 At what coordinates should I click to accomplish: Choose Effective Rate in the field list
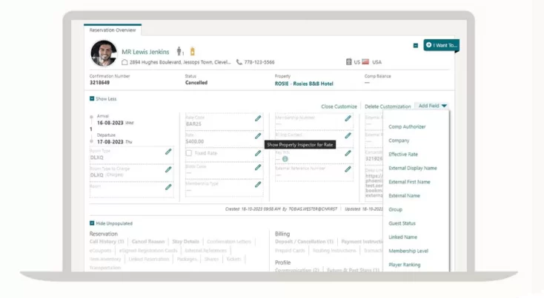tap(403, 155)
